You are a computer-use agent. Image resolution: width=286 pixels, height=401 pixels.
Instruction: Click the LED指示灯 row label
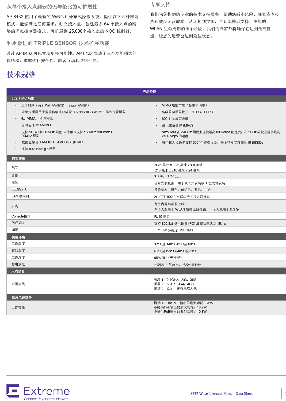[20, 189]
